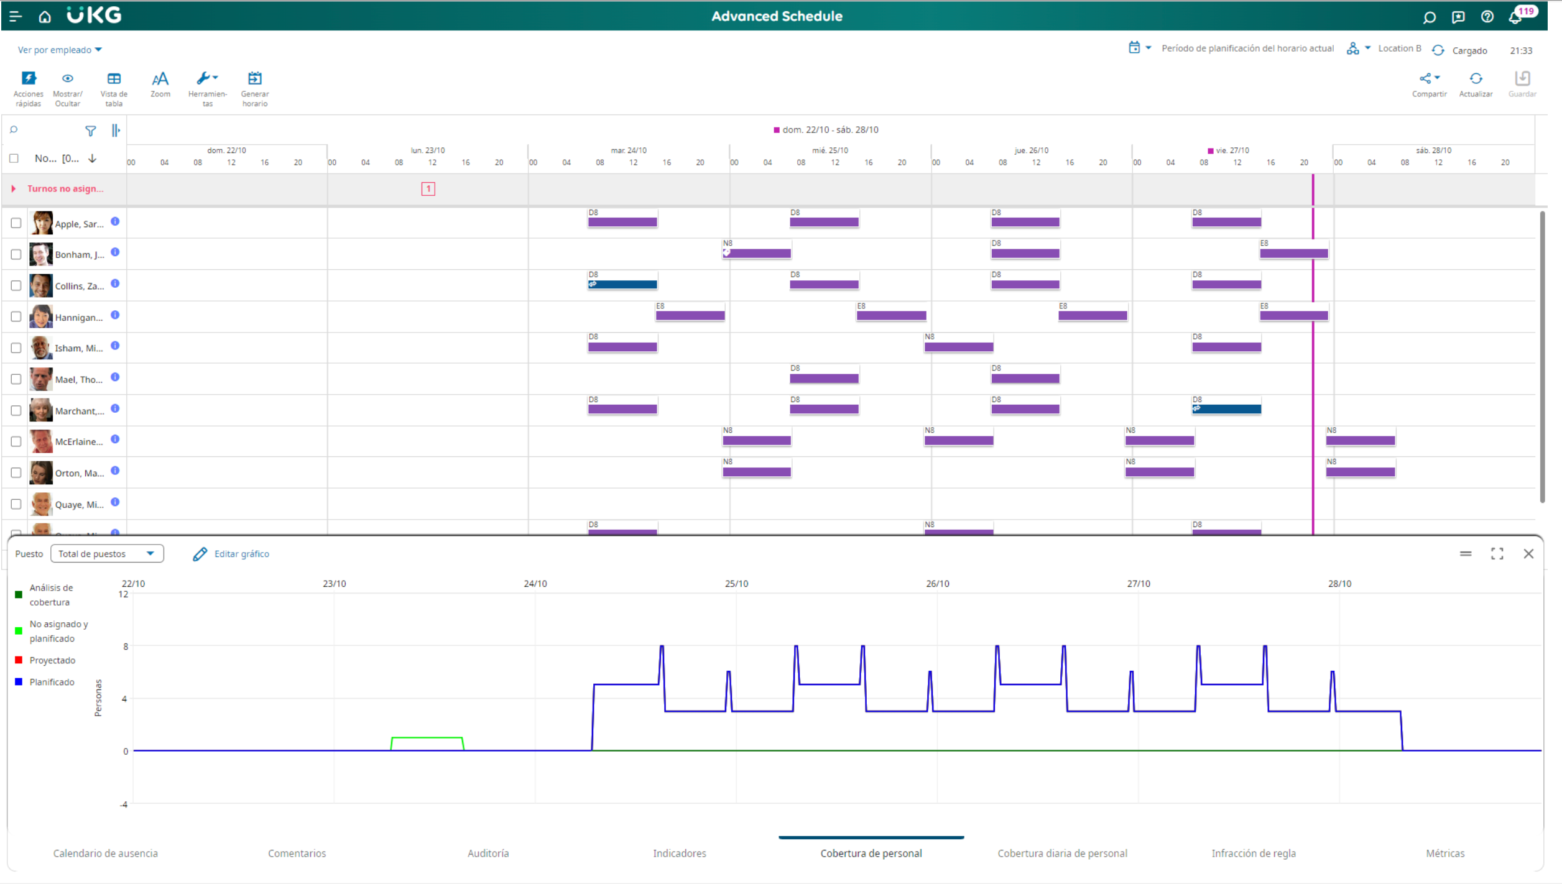Screen dimensions: 1562x884
Task: Open notifications bell with 119 badge
Action: pyautogui.click(x=1515, y=17)
